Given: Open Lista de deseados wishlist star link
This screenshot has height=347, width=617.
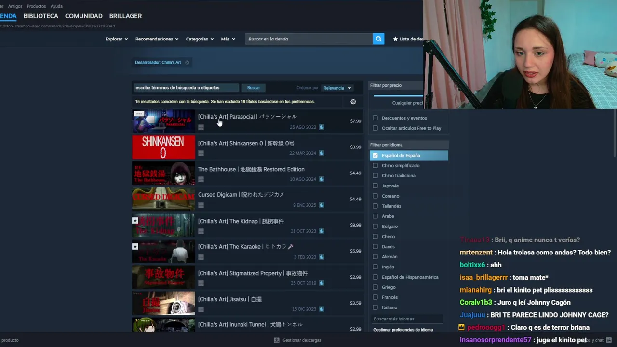Looking at the screenshot, I should 408,39.
